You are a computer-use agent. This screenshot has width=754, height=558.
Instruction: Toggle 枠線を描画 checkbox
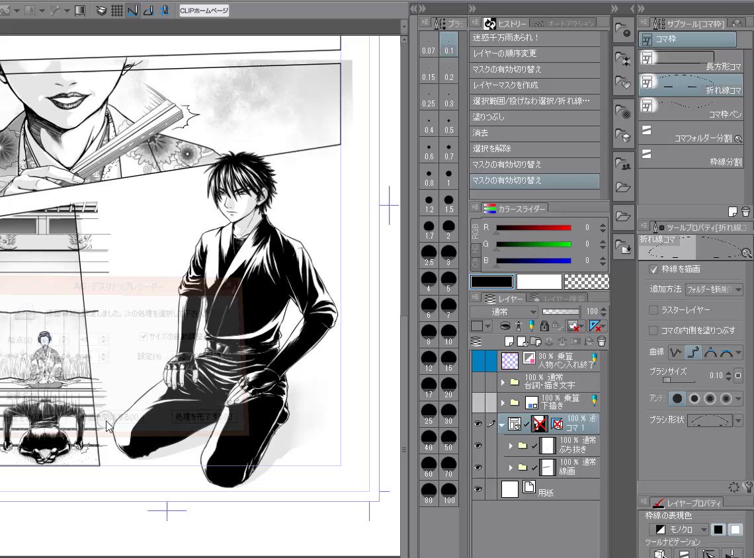(x=653, y=269)
